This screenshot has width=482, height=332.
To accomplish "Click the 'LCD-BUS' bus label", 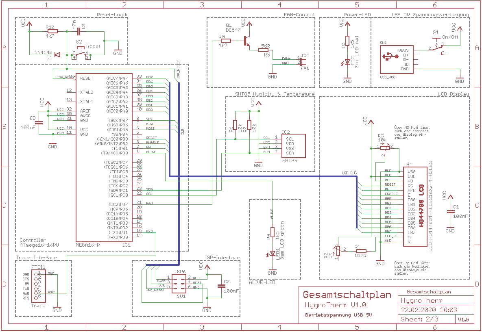I will (349, 173).
